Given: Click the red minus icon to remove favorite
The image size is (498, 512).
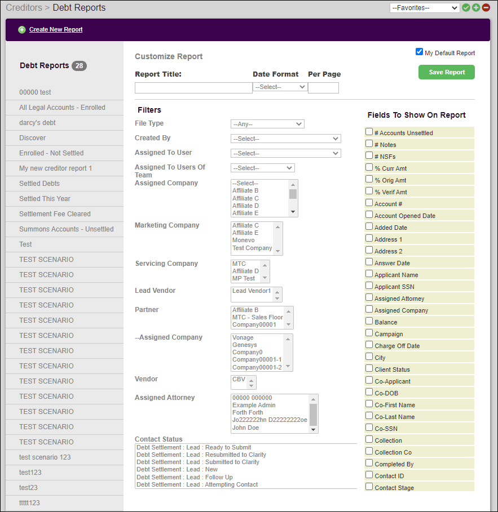Looking at the screenshot, I should coord(487,7).
